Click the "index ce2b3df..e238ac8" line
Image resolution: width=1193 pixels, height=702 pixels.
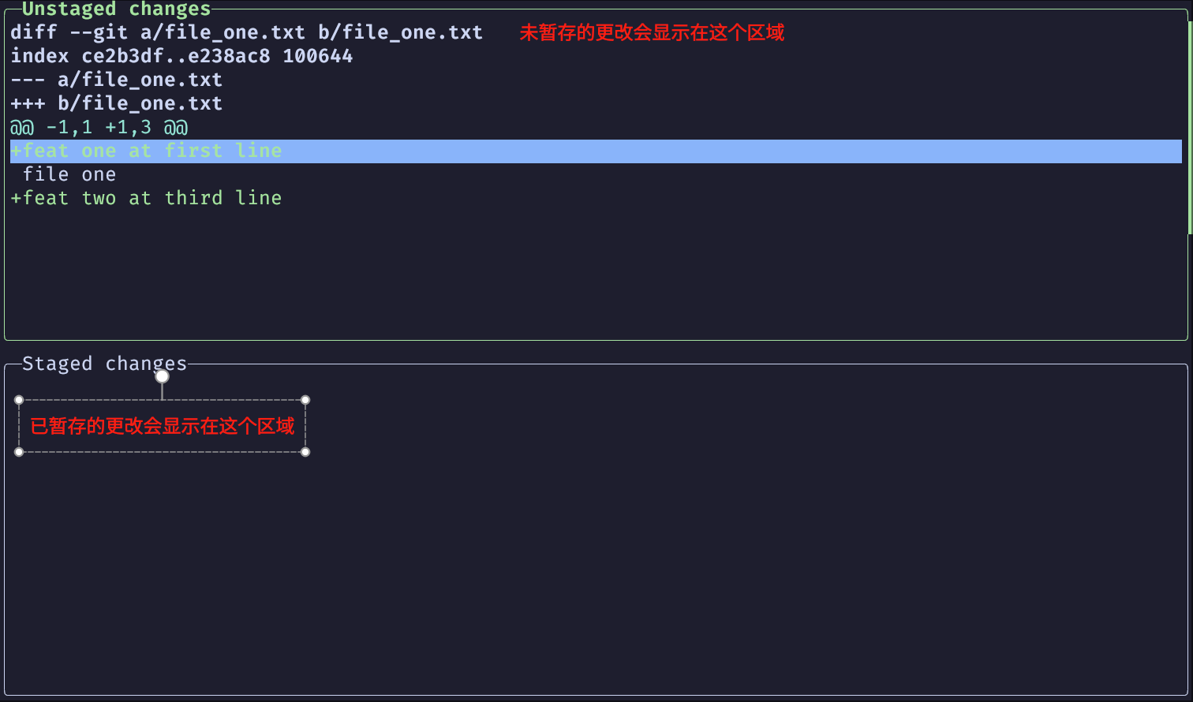point(181,57)
